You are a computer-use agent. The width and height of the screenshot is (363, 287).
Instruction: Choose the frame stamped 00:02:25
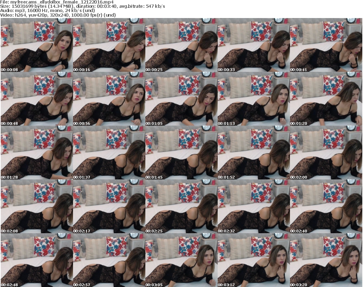181,207
